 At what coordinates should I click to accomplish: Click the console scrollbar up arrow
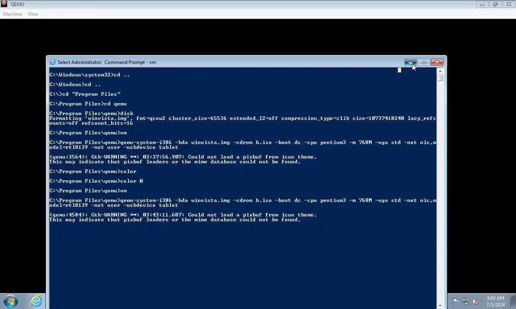point(440,71)
